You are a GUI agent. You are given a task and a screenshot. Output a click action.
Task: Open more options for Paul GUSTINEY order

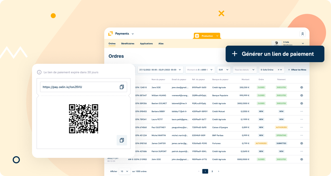click(x=301, y=127)
